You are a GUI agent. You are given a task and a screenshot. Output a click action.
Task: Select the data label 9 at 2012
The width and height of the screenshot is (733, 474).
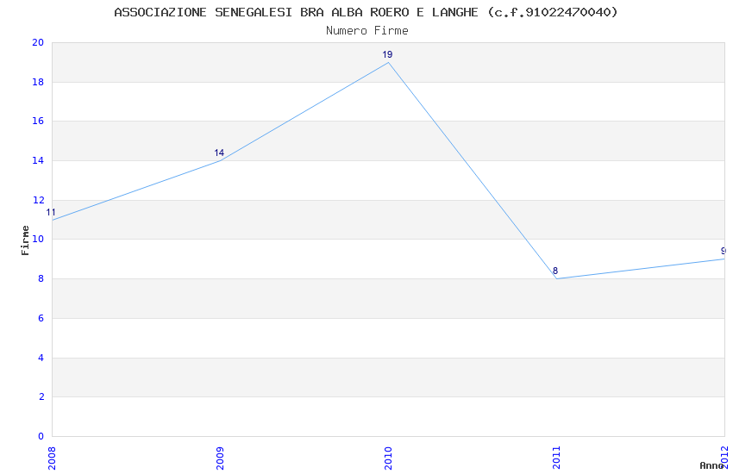tap(724, 252)
